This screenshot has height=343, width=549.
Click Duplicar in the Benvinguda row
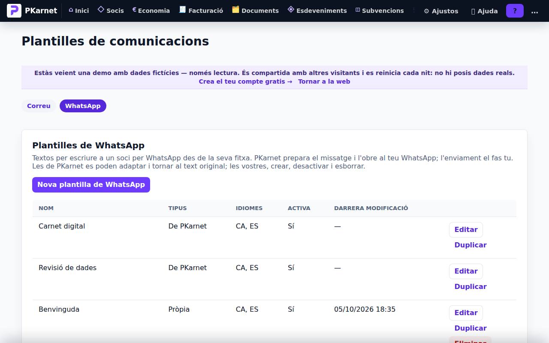(471, 328)
